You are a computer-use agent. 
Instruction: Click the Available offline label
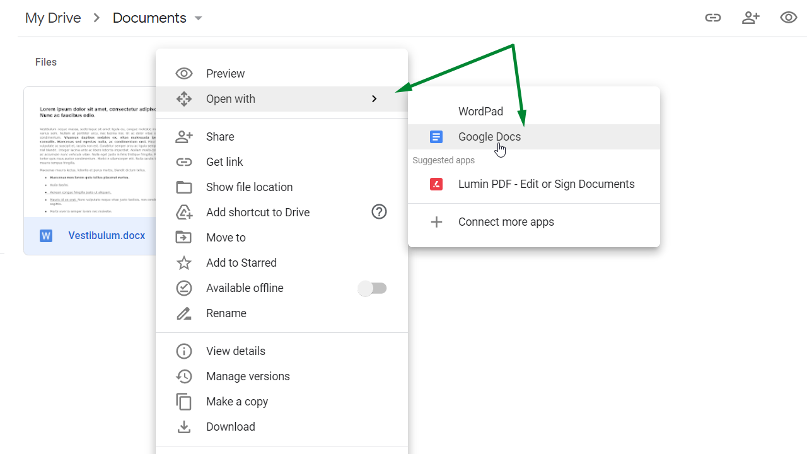click(245, 288)
